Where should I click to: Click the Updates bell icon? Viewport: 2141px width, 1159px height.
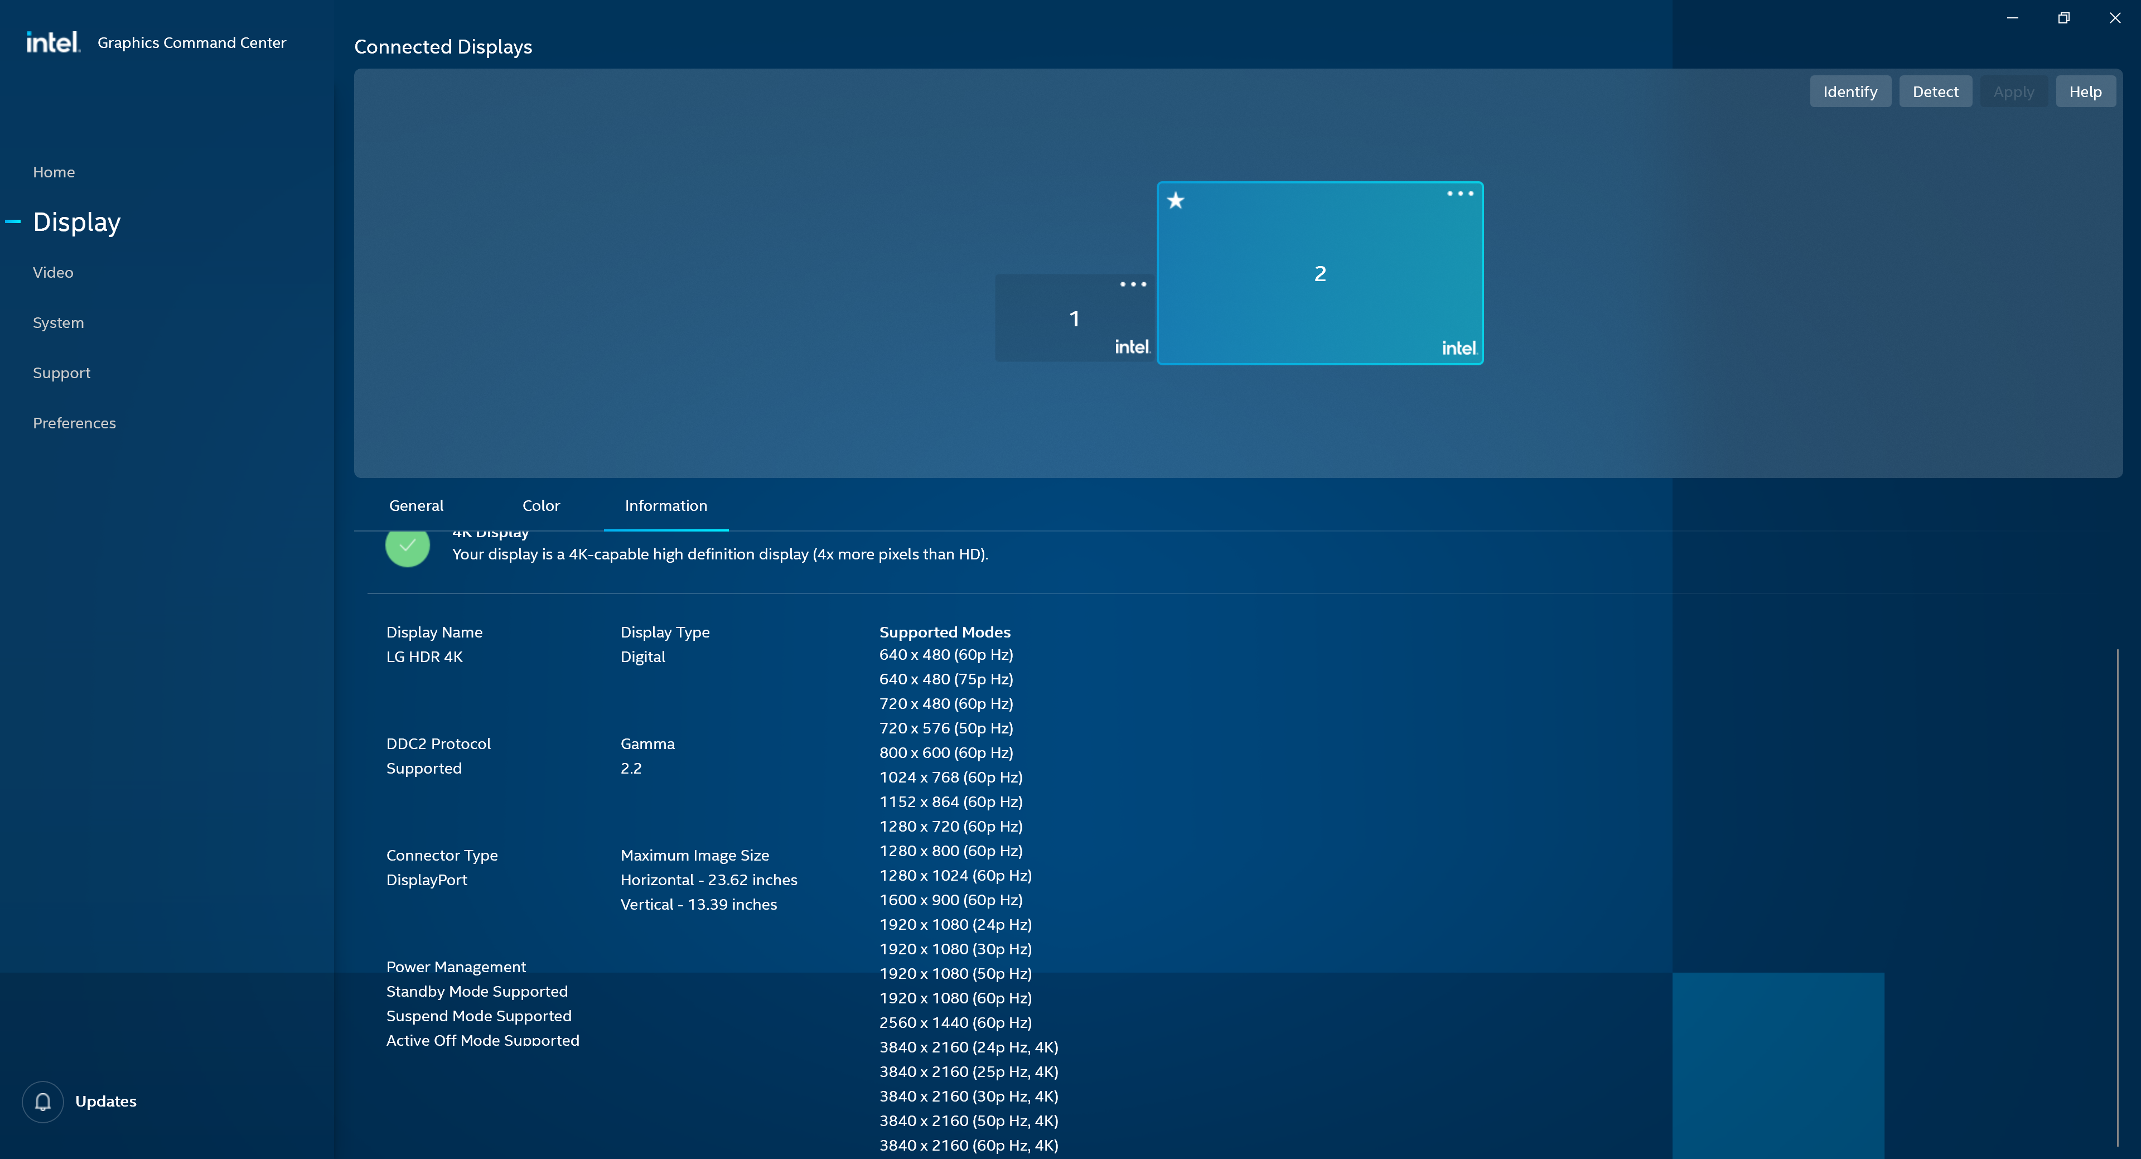[x=42, y=1102]
